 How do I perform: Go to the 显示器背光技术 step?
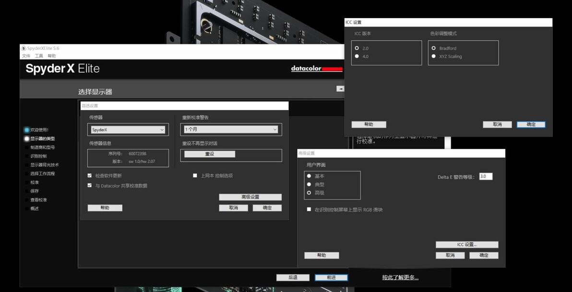coord(45,165)
